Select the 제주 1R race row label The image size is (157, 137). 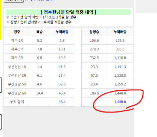tap(17, 41)
